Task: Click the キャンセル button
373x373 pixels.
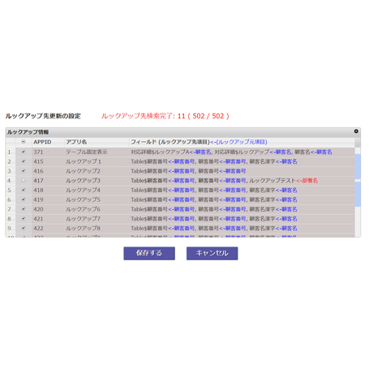Action: click(212, 253)
